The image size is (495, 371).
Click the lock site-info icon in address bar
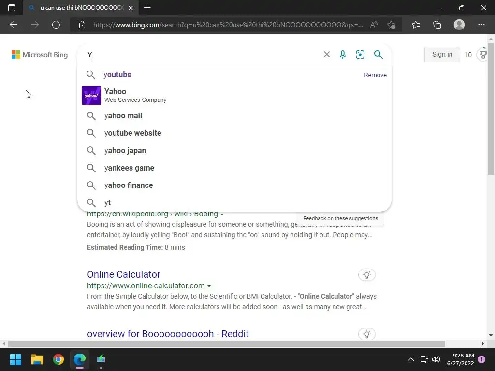coord(82,25)
